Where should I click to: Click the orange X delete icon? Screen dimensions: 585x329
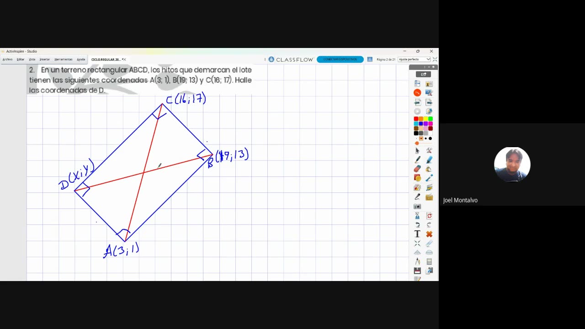coord(429,234)
